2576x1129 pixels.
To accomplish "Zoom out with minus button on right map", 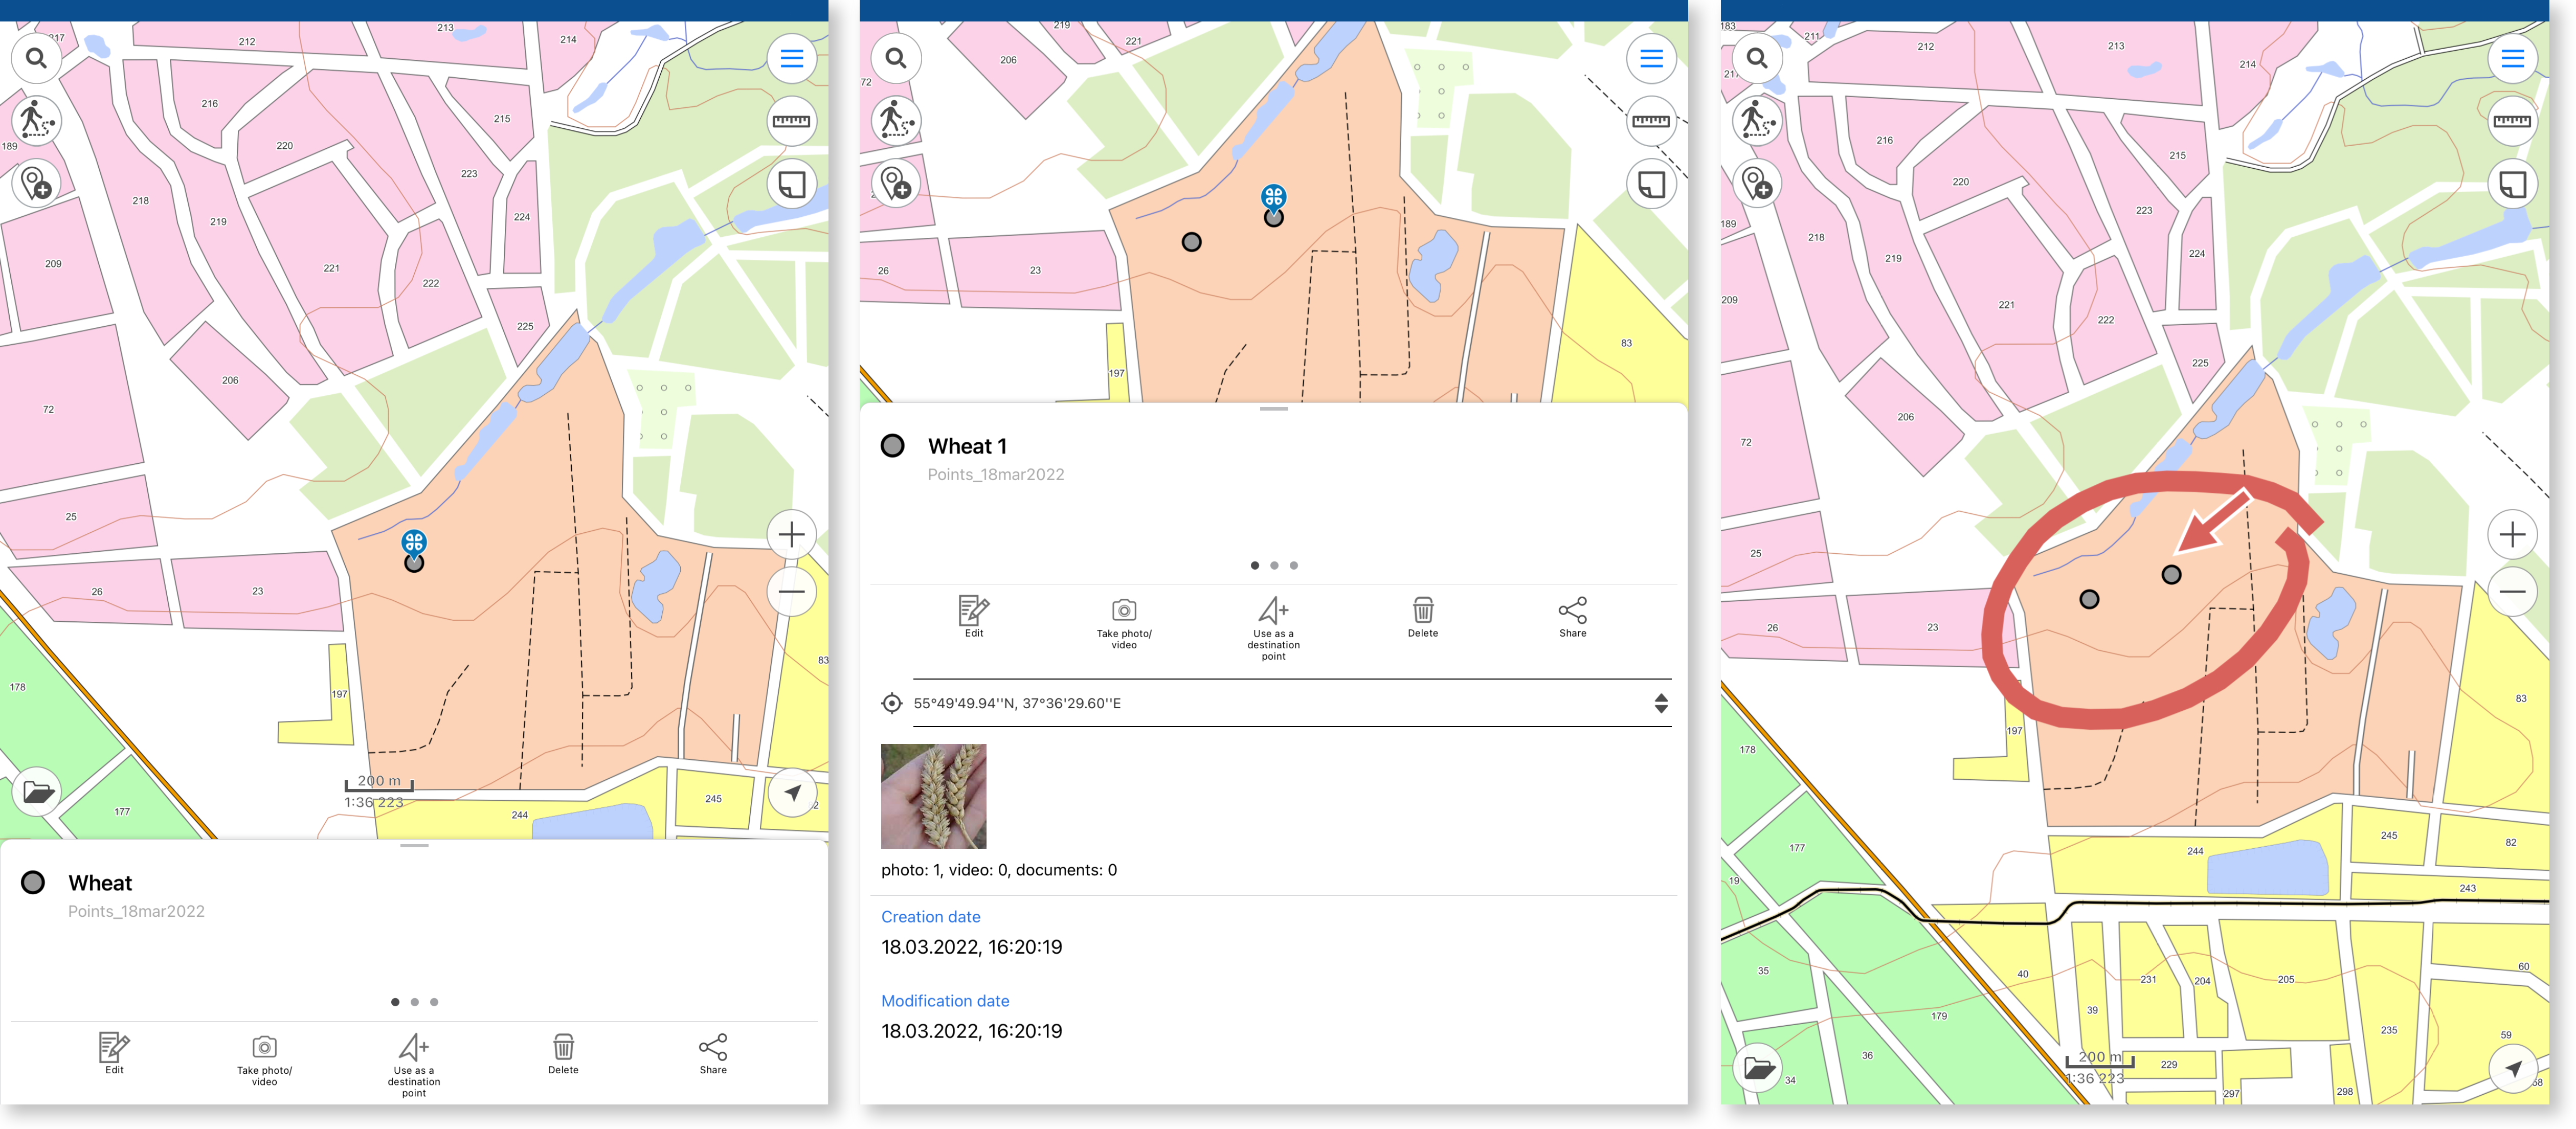I will [x=2512, y=591].
